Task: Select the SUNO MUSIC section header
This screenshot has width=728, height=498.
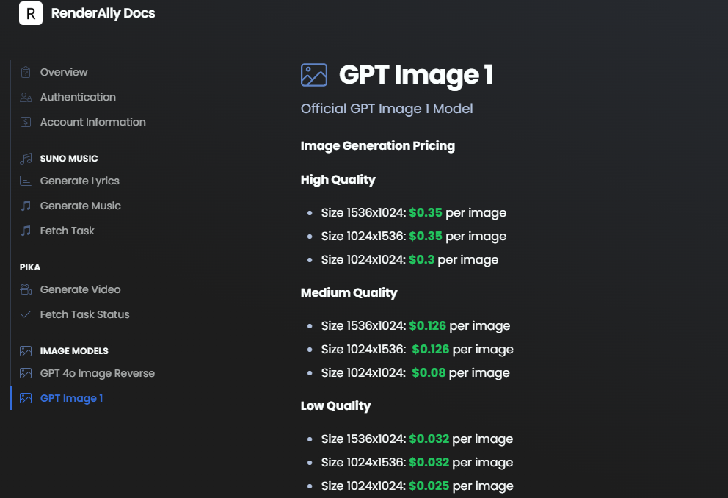Action: [x=69, y=159]
